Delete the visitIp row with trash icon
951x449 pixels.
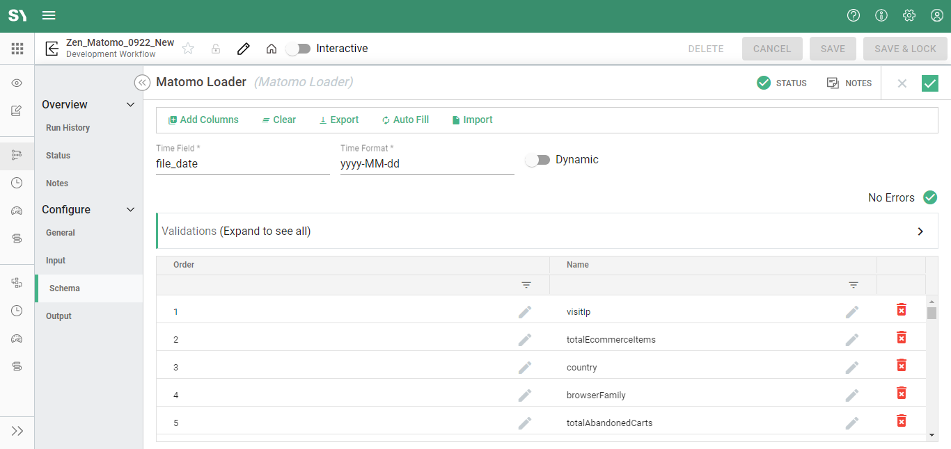pos(901,310)
